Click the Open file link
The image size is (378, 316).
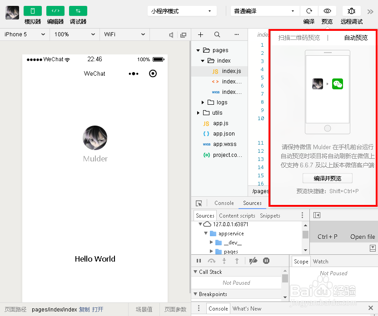(x=362, y=236)
